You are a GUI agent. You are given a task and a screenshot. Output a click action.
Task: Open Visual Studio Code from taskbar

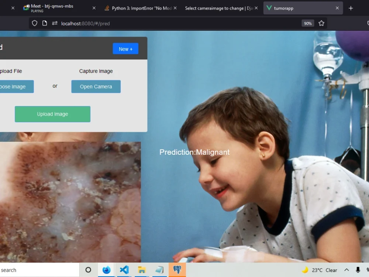coord(124,270)
